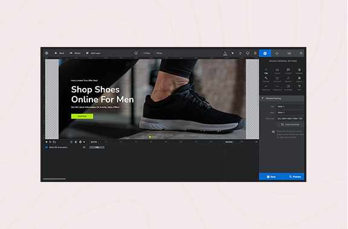This screenshot has width=348, height=229.
Task: Save the slider module
Action: pyautogui.click(x=271, y=177)
